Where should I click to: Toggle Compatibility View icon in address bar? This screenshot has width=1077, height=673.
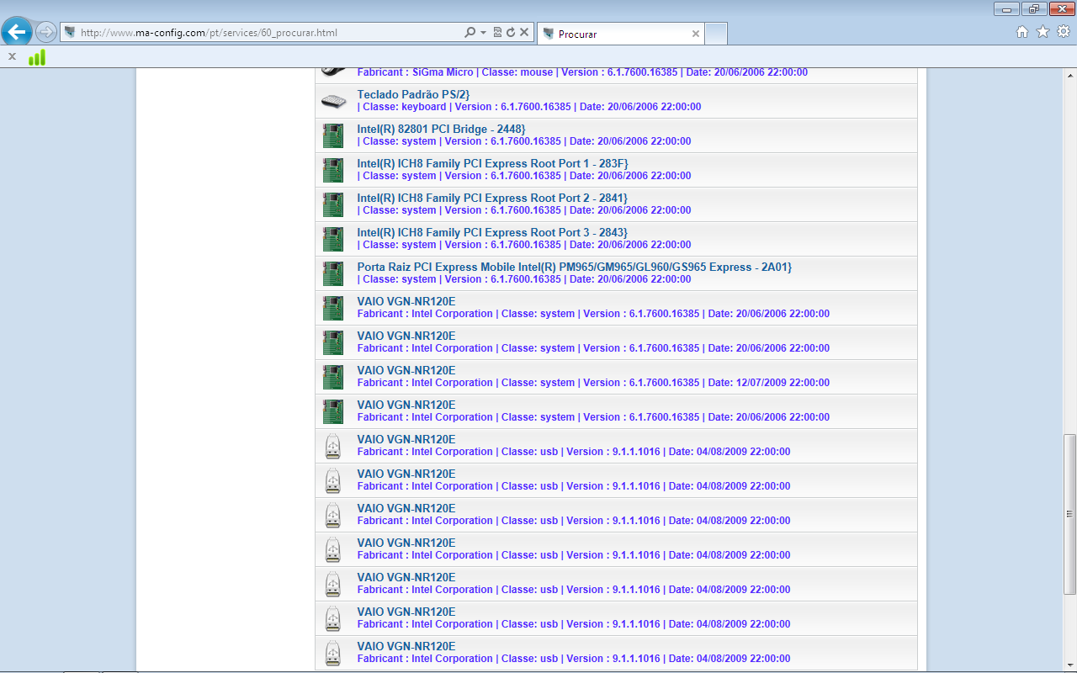497,32
